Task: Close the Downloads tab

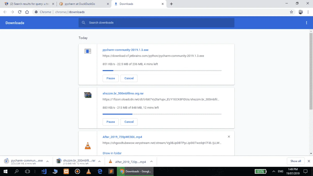Action: 163,4
